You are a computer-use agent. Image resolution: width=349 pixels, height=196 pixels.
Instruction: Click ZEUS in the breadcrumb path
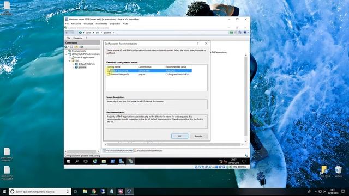88,33
